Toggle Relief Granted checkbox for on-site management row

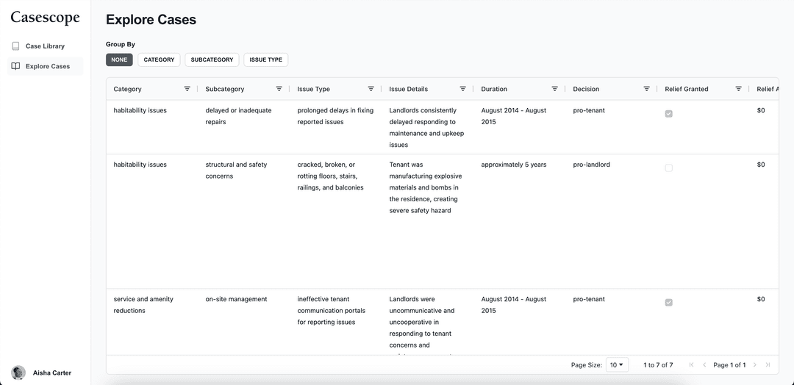(x=668, y=303)
